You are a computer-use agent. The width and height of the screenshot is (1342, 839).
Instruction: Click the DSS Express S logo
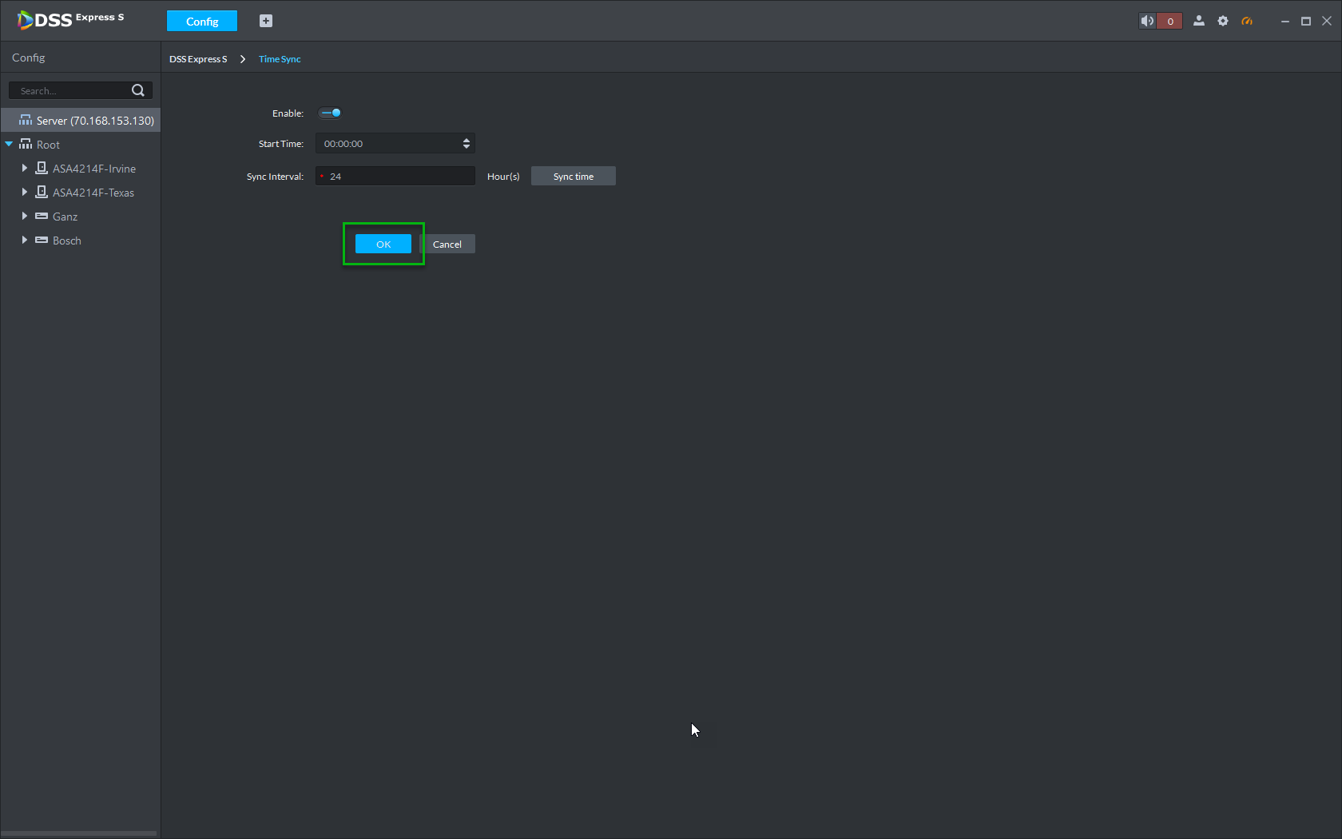pos(70,19)
